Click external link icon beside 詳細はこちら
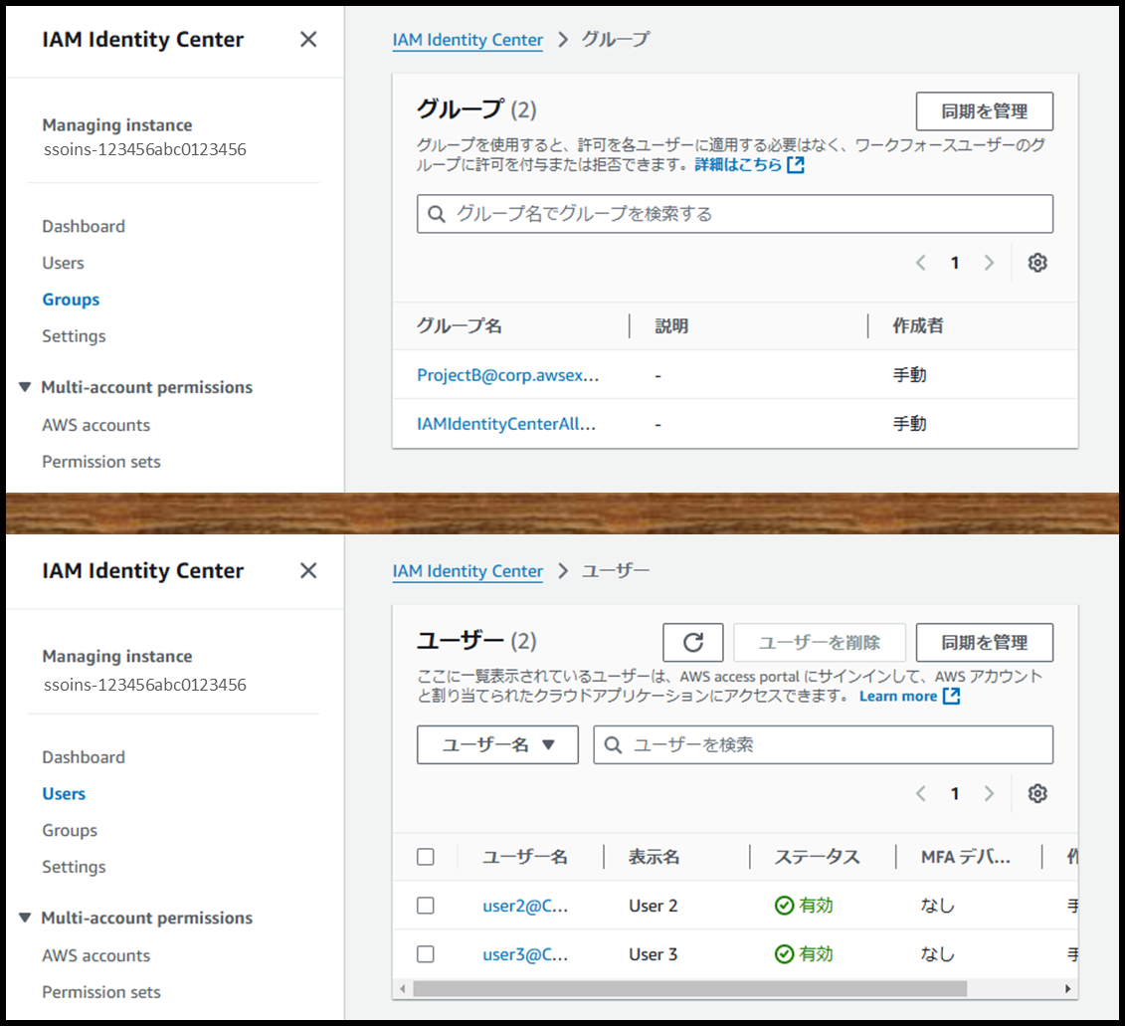1125x1026 pixels. (x=796, y=165)
